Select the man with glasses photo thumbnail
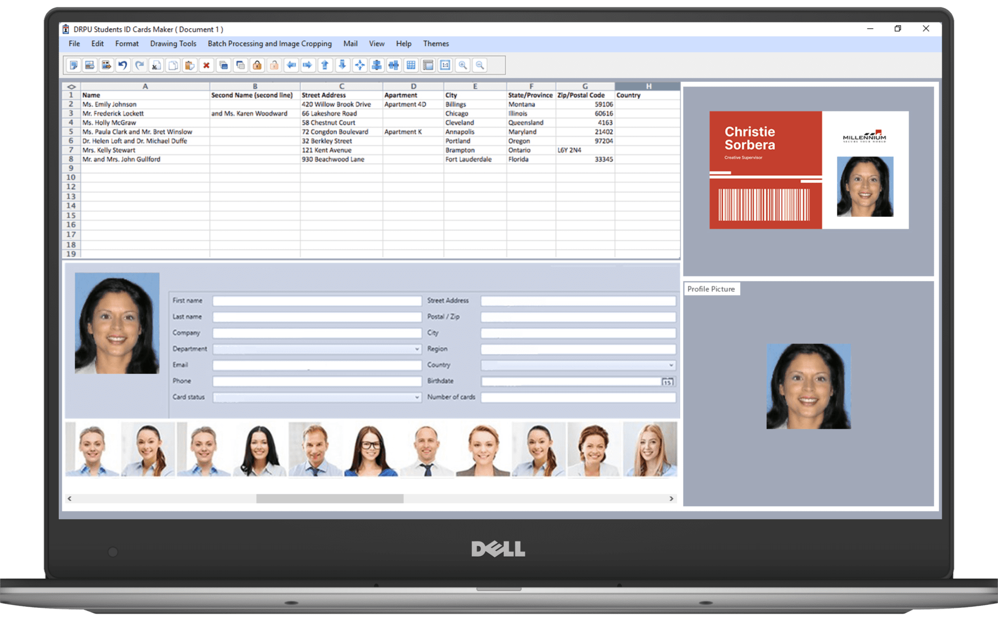 371,449
